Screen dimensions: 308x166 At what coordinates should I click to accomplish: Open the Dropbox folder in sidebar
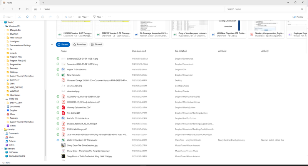[13, 110]
